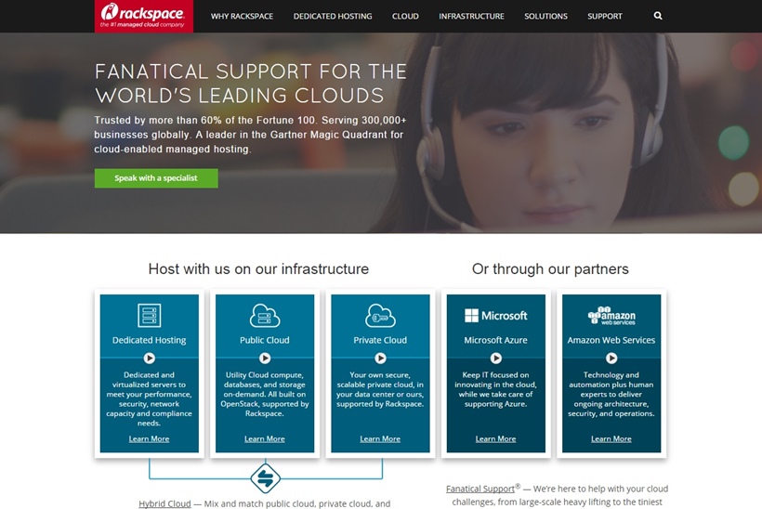The image size is (762, 509).
Task: Click the Dedicated Hosting description text
Action: click(x=150, y=398)
